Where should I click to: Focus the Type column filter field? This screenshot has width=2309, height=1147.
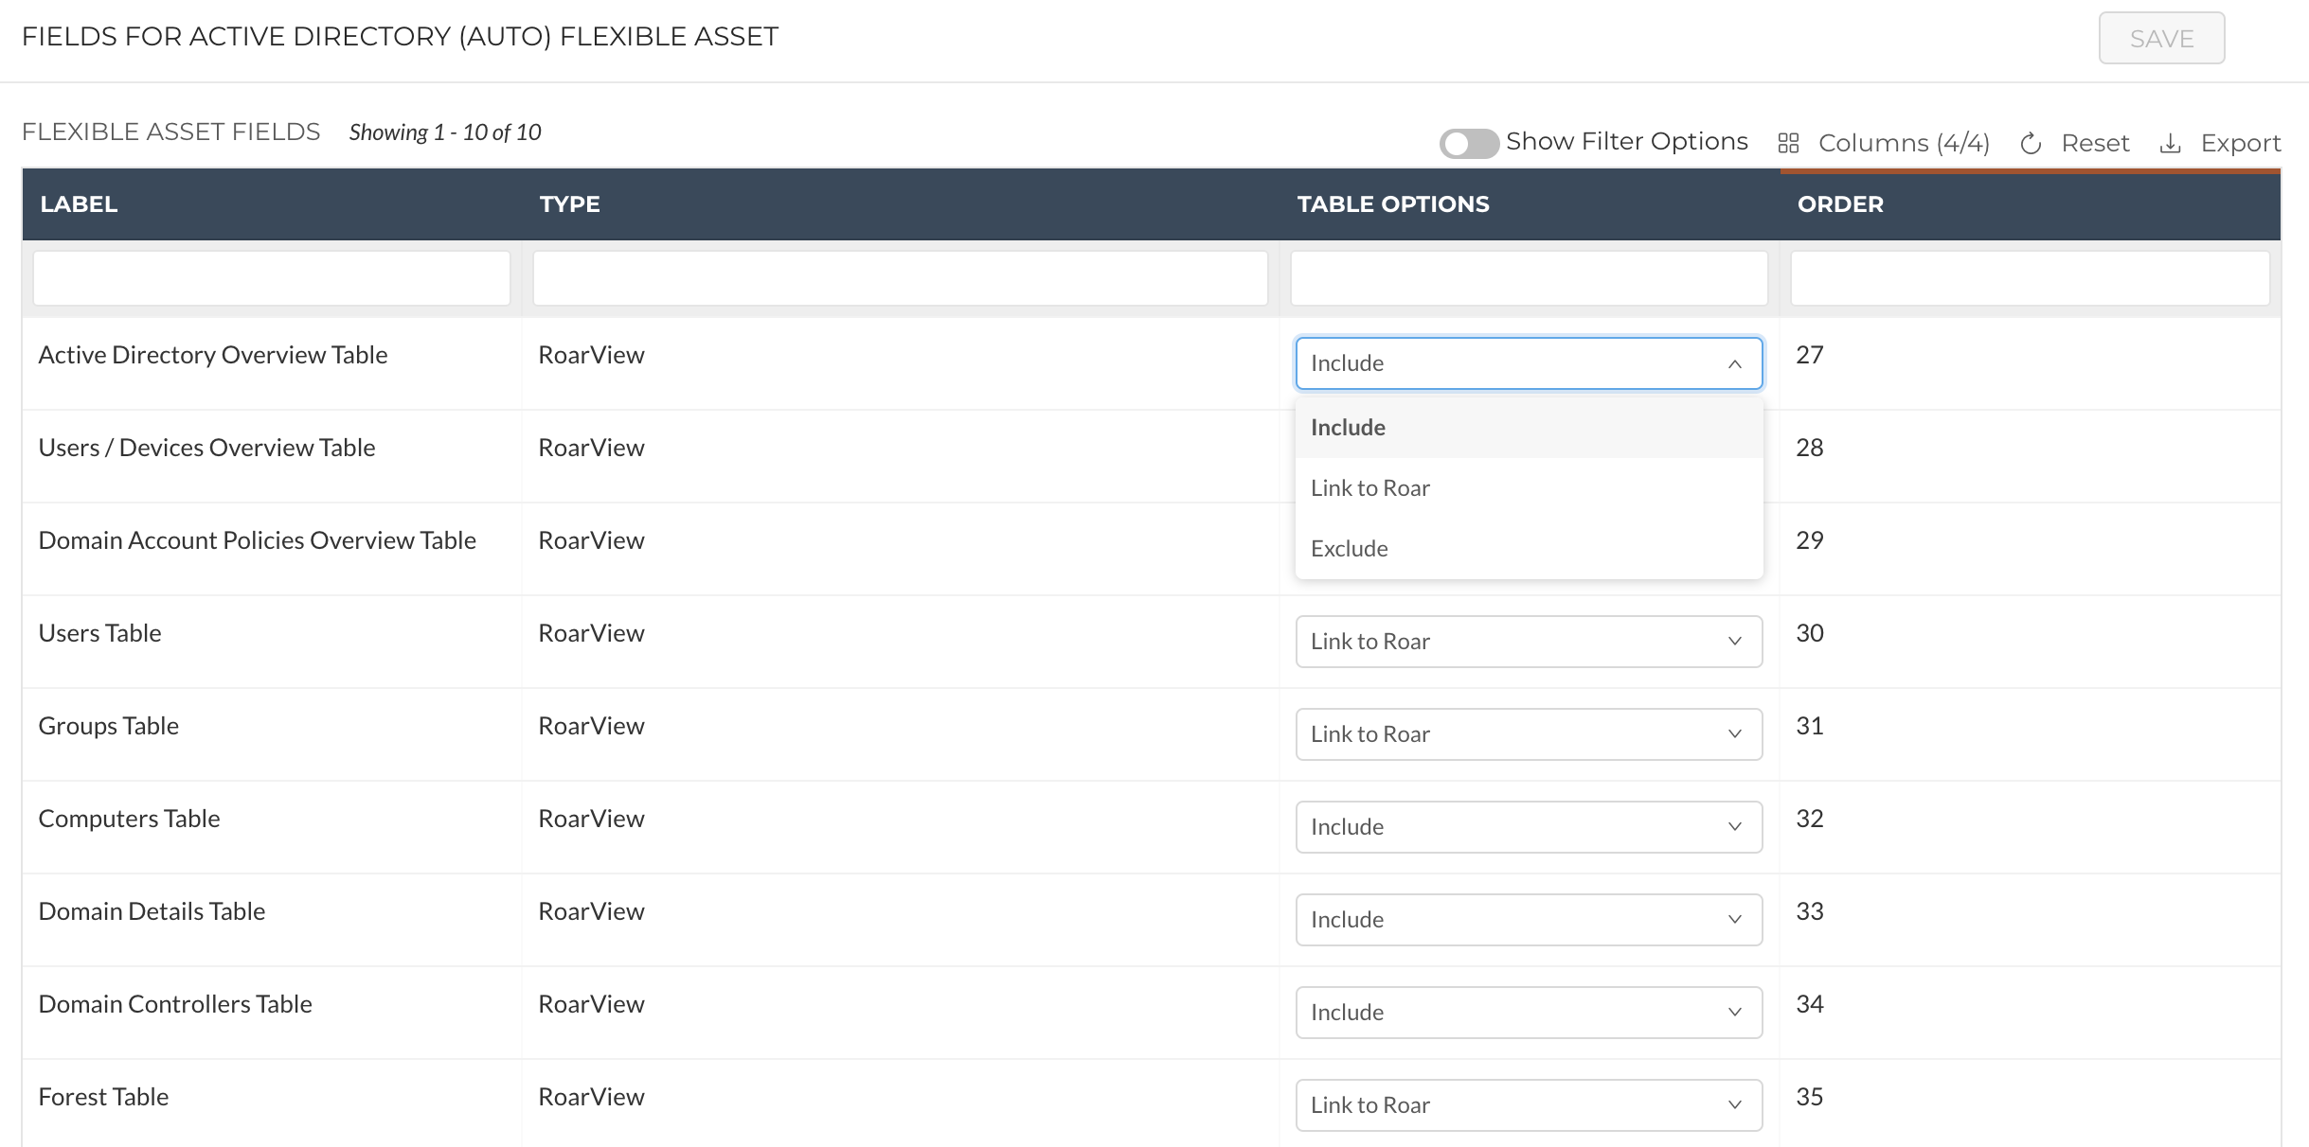[x=900, y=278]
